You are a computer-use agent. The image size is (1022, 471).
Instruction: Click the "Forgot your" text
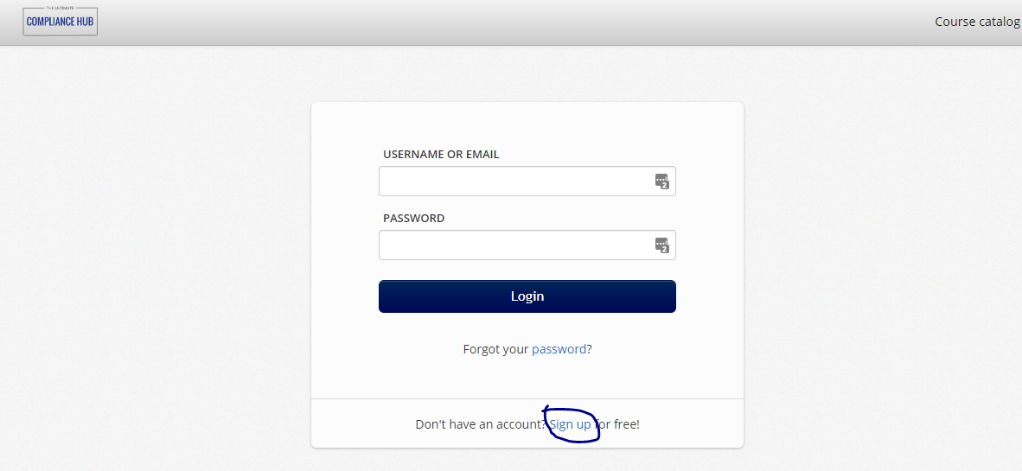click(x=496, y=349)
